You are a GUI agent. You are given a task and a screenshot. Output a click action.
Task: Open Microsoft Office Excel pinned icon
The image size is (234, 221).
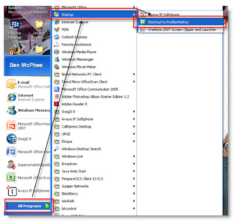(11, 178)
